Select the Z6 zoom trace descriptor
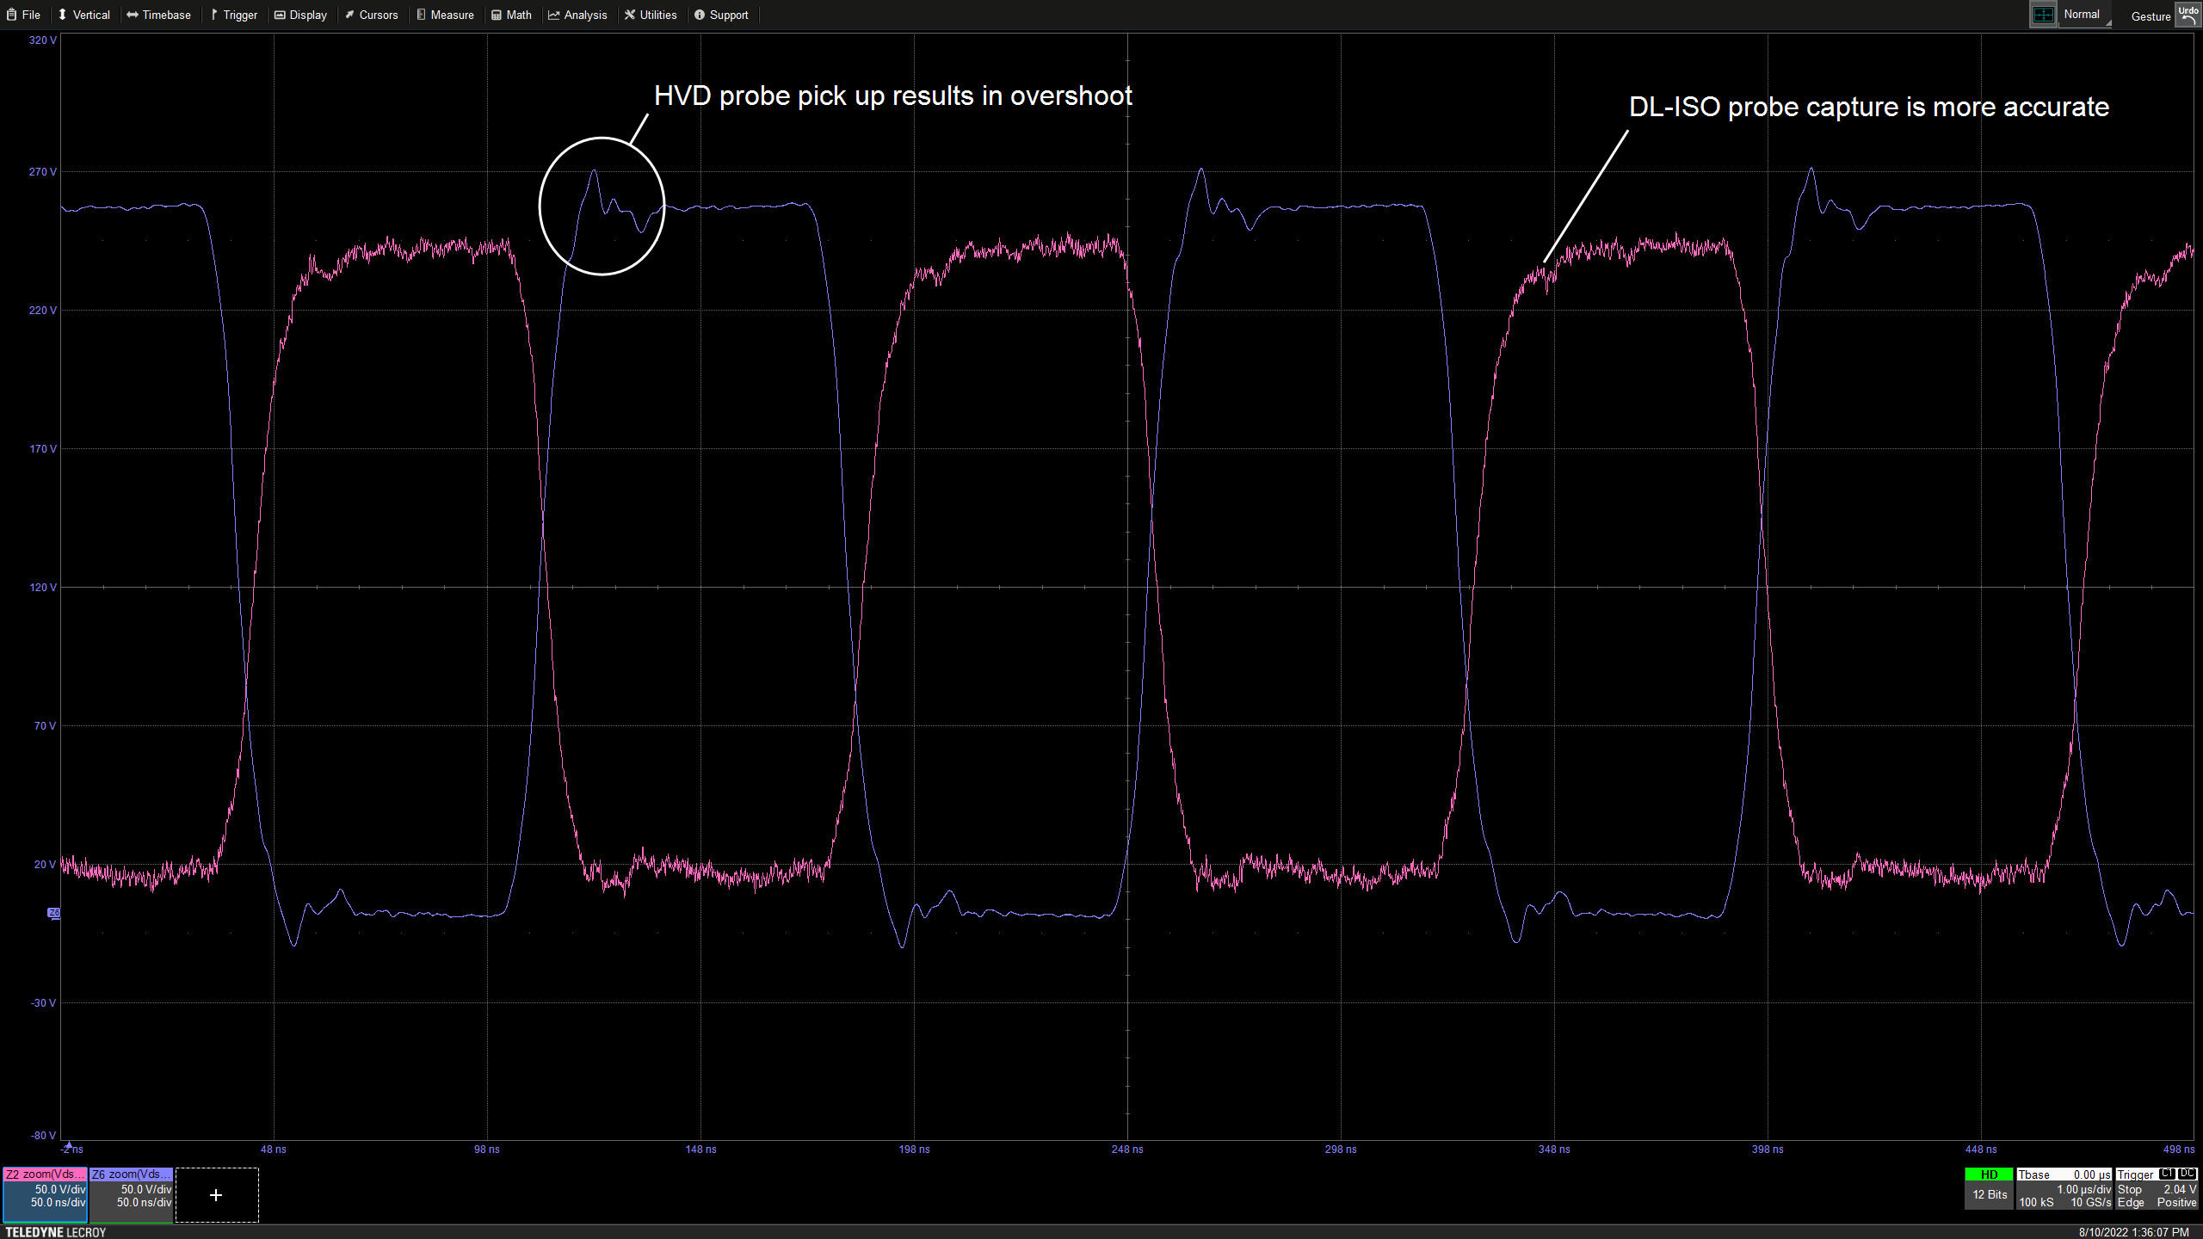Image resolution: width=2203 pixels, height=1239 pixels. [x=132, y=1197]
